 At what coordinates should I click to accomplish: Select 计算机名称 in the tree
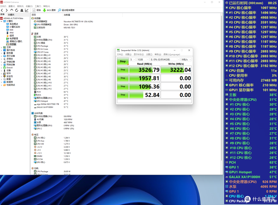[13, 27]
